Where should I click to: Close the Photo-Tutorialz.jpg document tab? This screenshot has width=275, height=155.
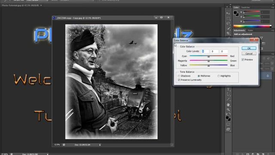pyautogui.click(x=41, y=6)
